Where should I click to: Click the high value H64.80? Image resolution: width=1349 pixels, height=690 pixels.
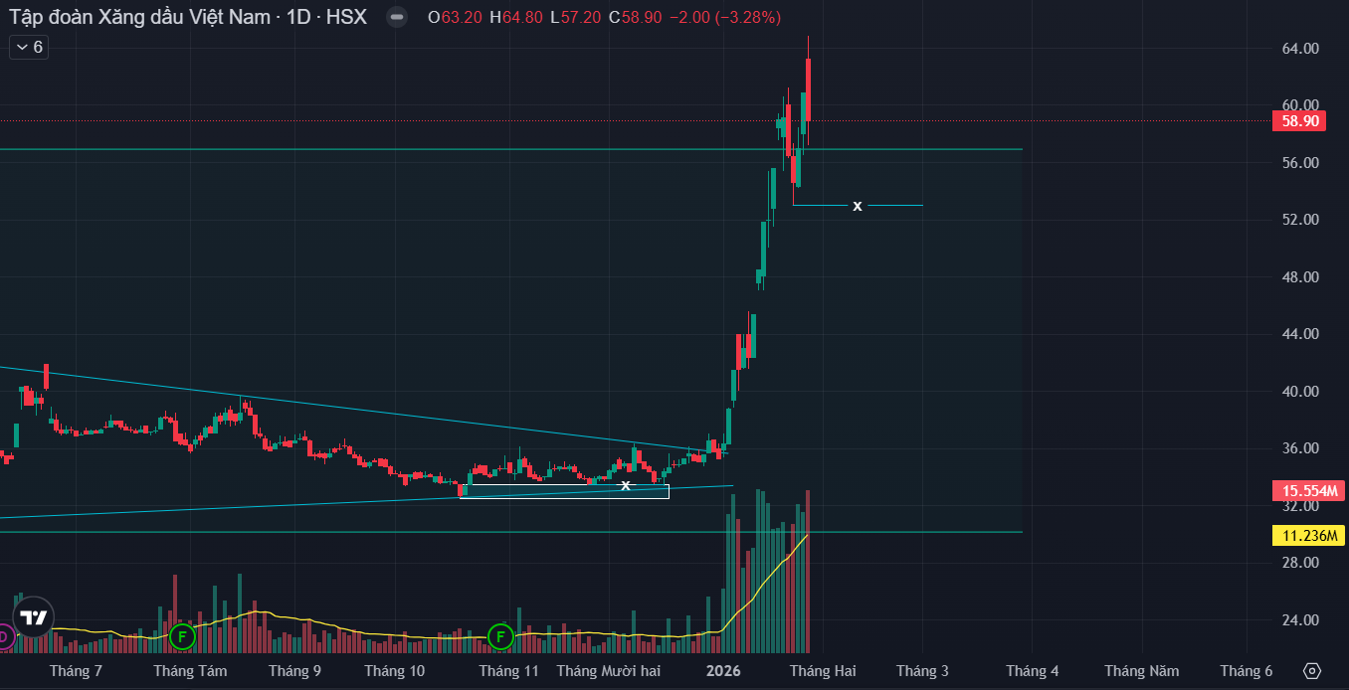click(516, 17)
